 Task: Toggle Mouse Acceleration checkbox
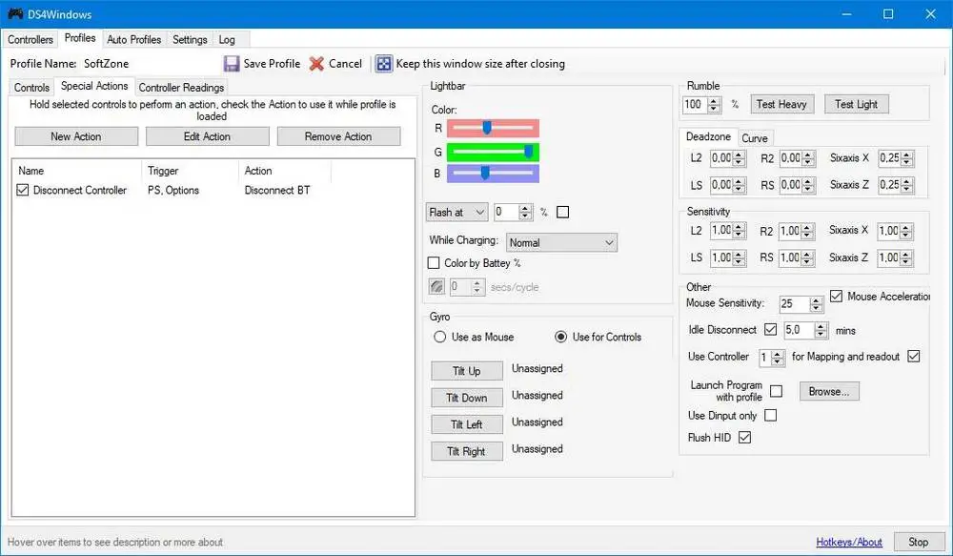coord(837,297)
